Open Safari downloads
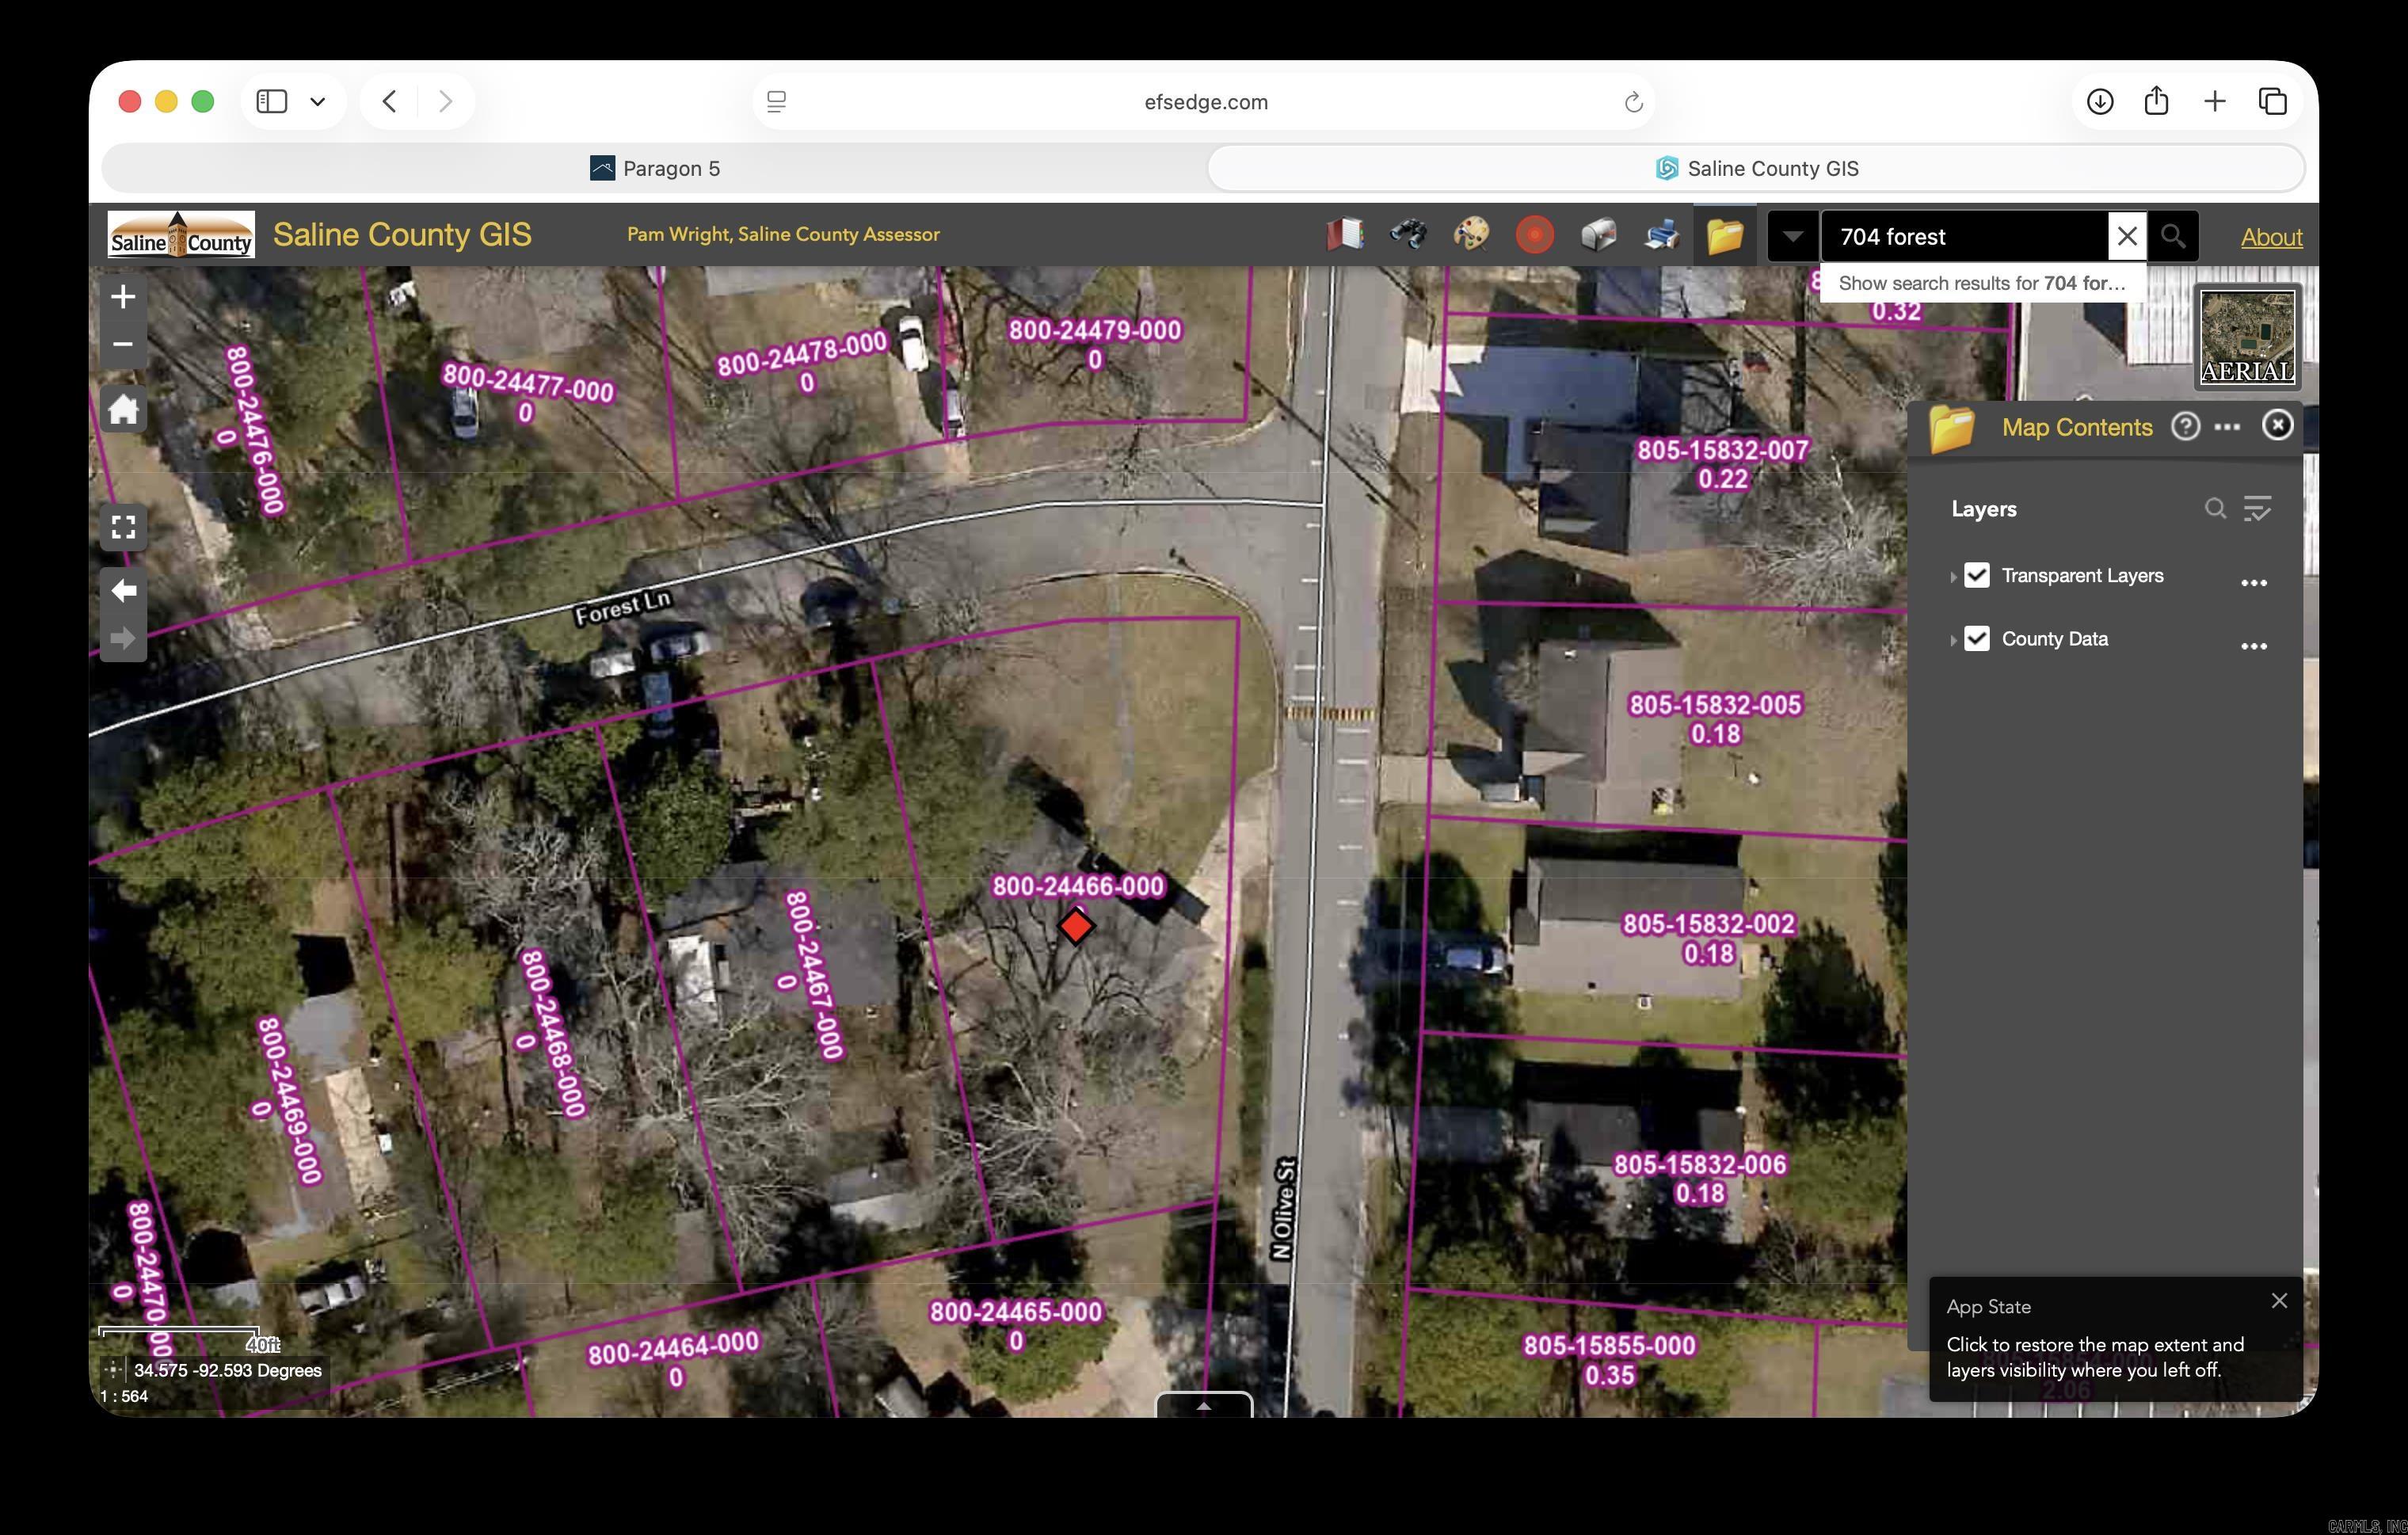Image resolution: width=2408 pixels, height=1535 pixels. point(2099,101)
